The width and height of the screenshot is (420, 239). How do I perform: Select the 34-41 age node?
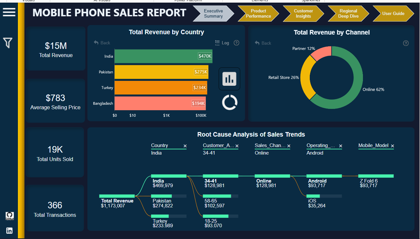coord(220,176)
